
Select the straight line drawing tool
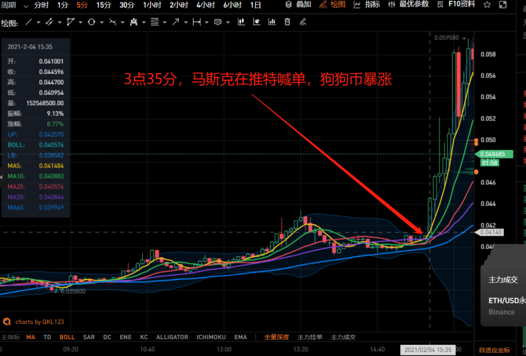29,22
